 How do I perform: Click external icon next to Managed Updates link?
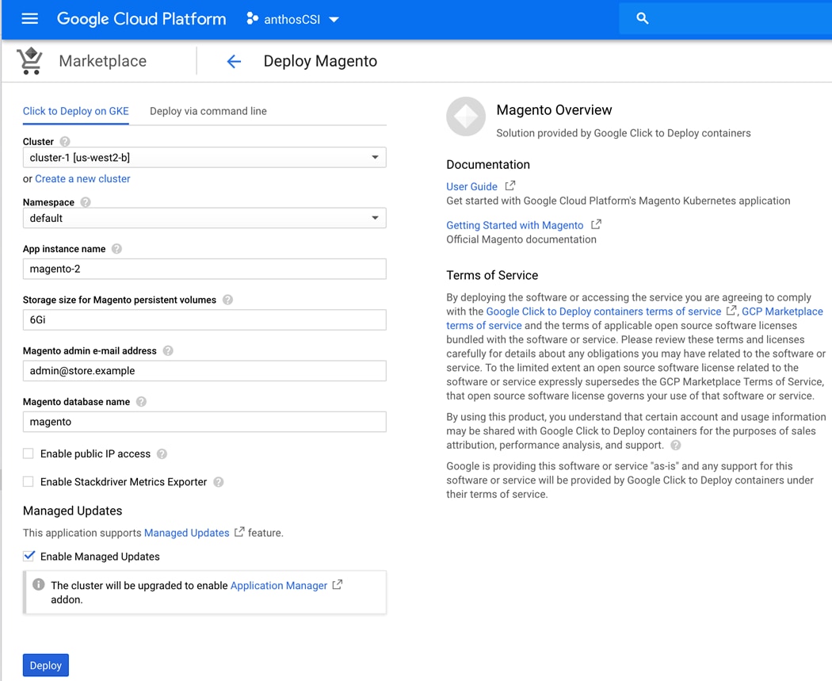pyautogui.click(x=239, y=532)
